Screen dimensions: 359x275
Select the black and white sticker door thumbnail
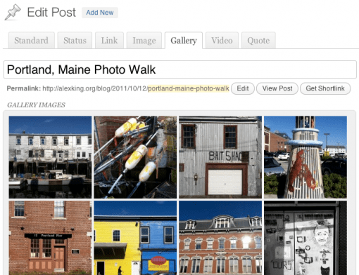[306, 238]
